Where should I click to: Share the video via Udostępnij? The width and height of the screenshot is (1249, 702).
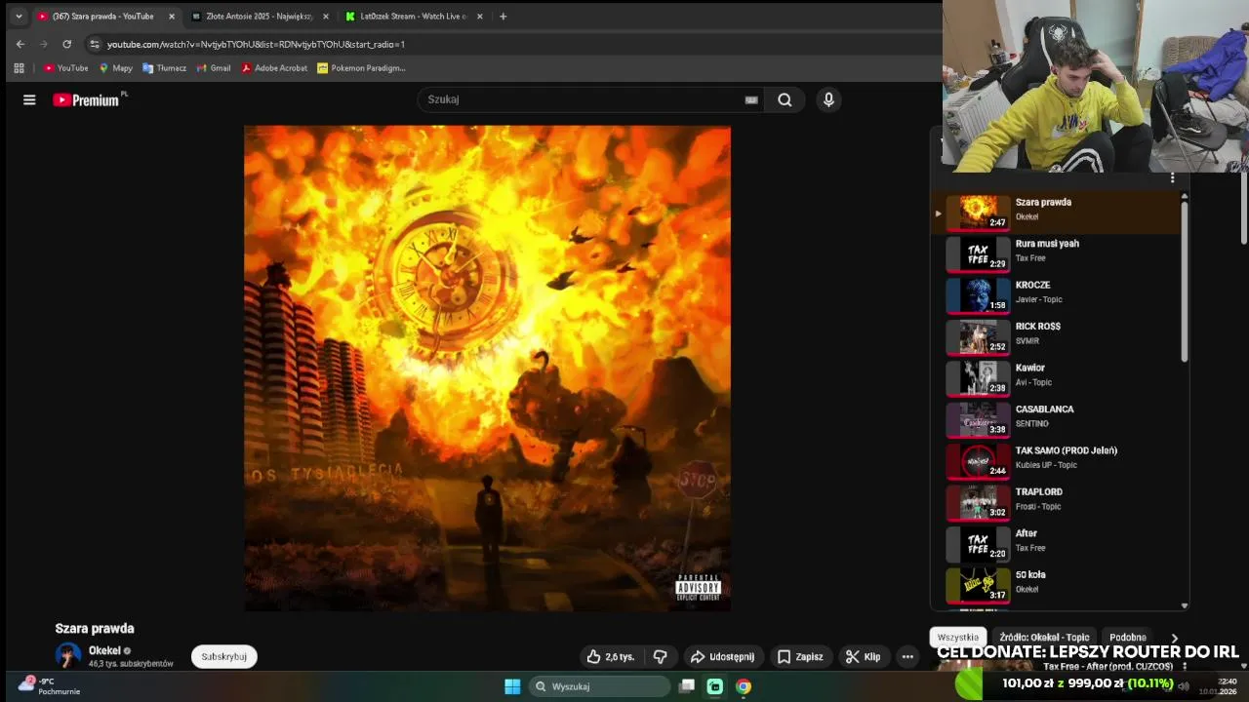[722, 657]
